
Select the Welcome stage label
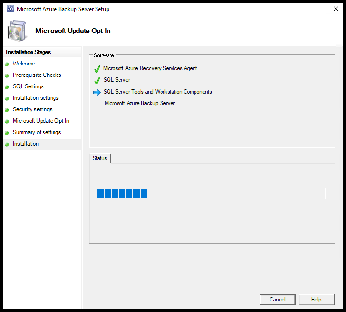pos(24,64)
